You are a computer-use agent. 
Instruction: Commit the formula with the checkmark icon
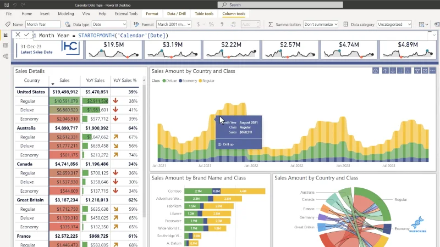[26, 35]
